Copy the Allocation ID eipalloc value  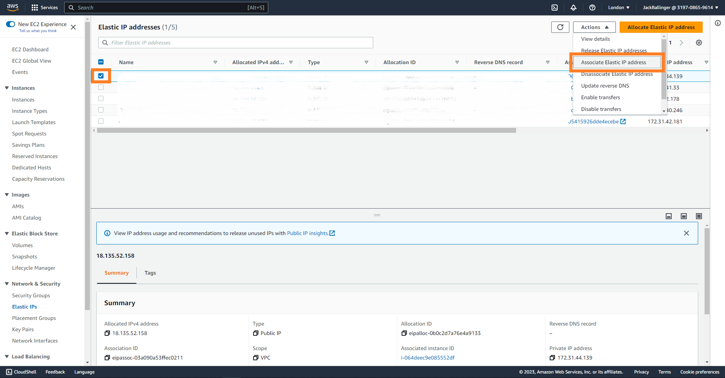(404, 333)
